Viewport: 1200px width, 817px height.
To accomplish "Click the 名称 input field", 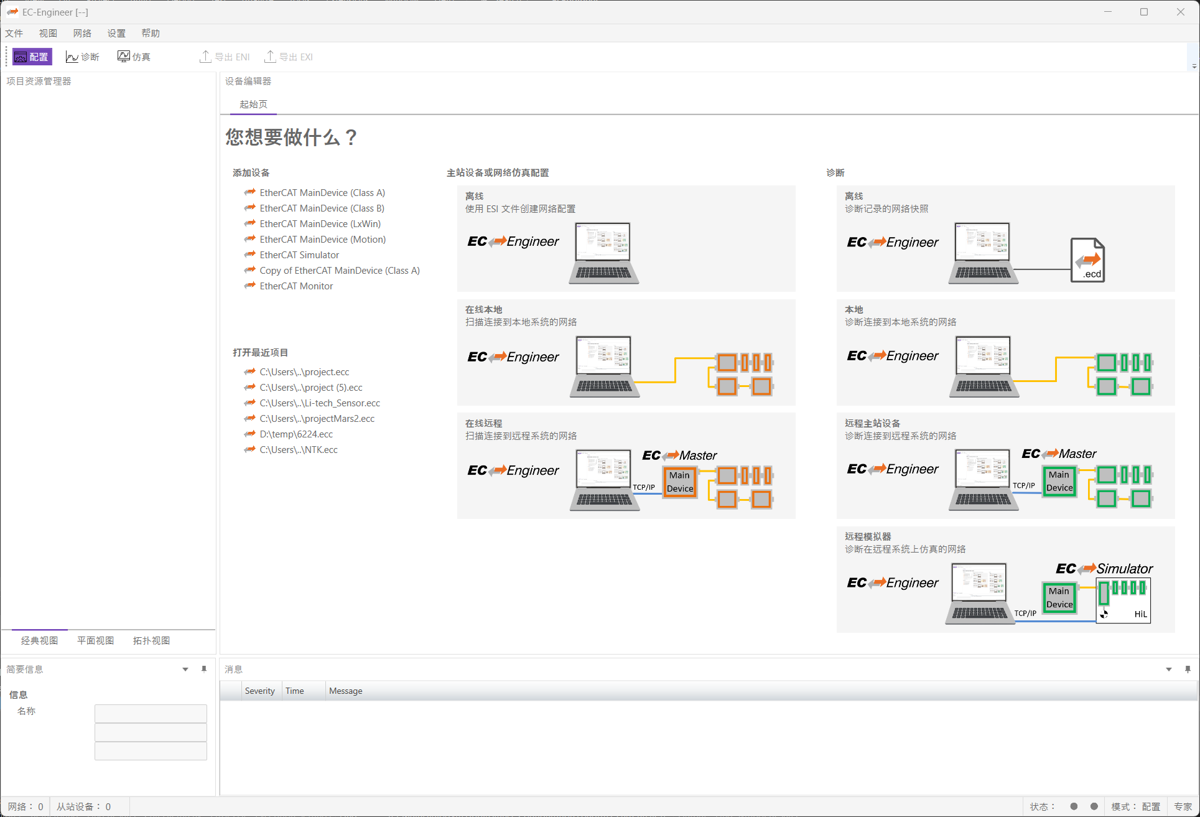I will pyautogui.click(x=151, y=713).
